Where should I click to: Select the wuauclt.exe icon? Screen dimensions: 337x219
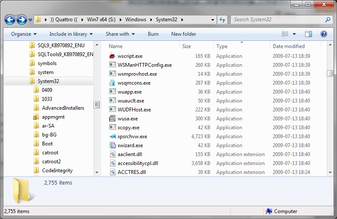113,101
